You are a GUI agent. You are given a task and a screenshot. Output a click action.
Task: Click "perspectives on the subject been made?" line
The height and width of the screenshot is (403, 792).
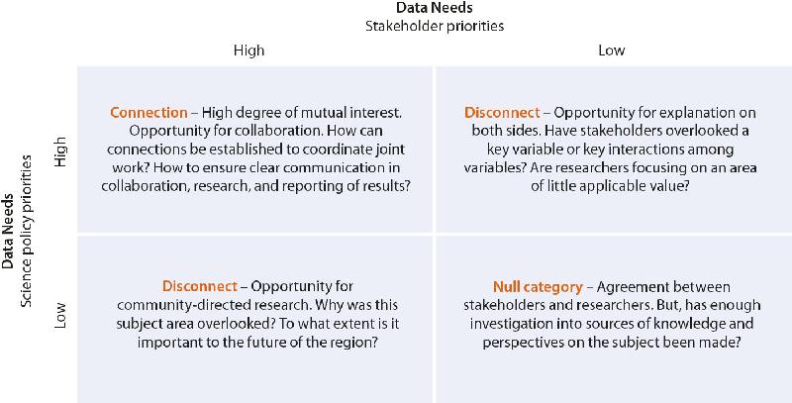tap(612, 343)
